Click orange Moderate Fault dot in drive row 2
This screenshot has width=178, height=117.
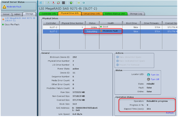101,31
